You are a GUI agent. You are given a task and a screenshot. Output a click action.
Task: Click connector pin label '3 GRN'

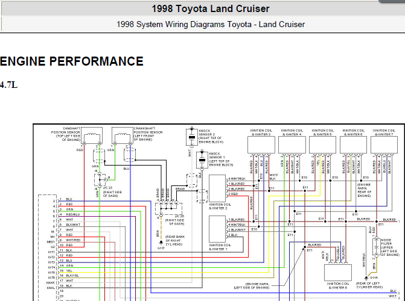click(x=66, y=209)
